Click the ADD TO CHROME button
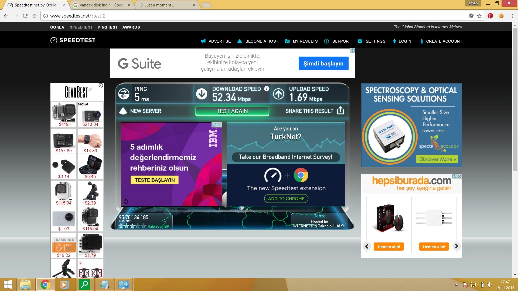 coord(286,199)
